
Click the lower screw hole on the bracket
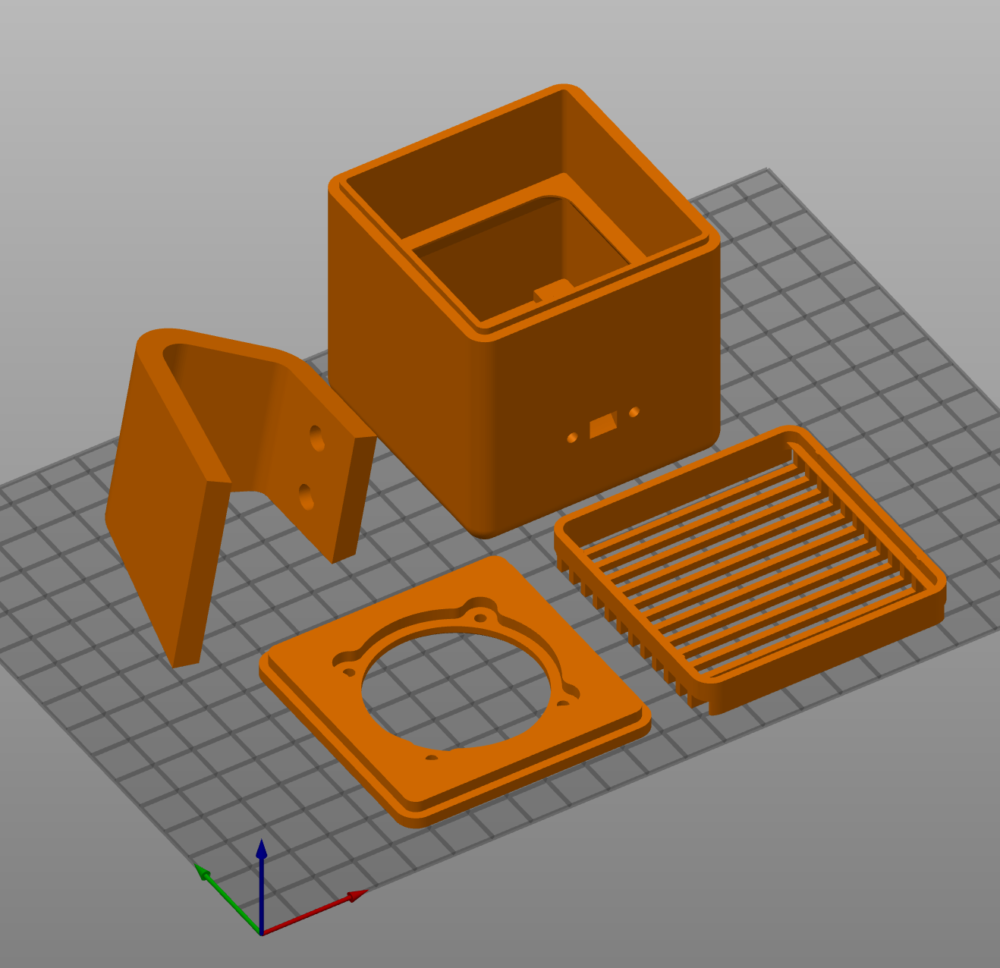305,496
